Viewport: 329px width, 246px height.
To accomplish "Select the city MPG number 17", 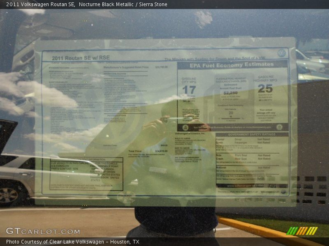I will (189, 90).
